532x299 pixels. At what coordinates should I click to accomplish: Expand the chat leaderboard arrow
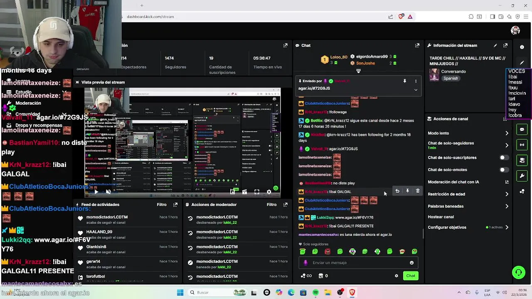click(358, 71)
